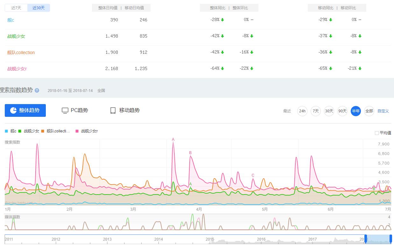The width and height of the screenshot is (394, 247).
Task: Open the 战舰少女r keyword link
Action: pos(17,69)
